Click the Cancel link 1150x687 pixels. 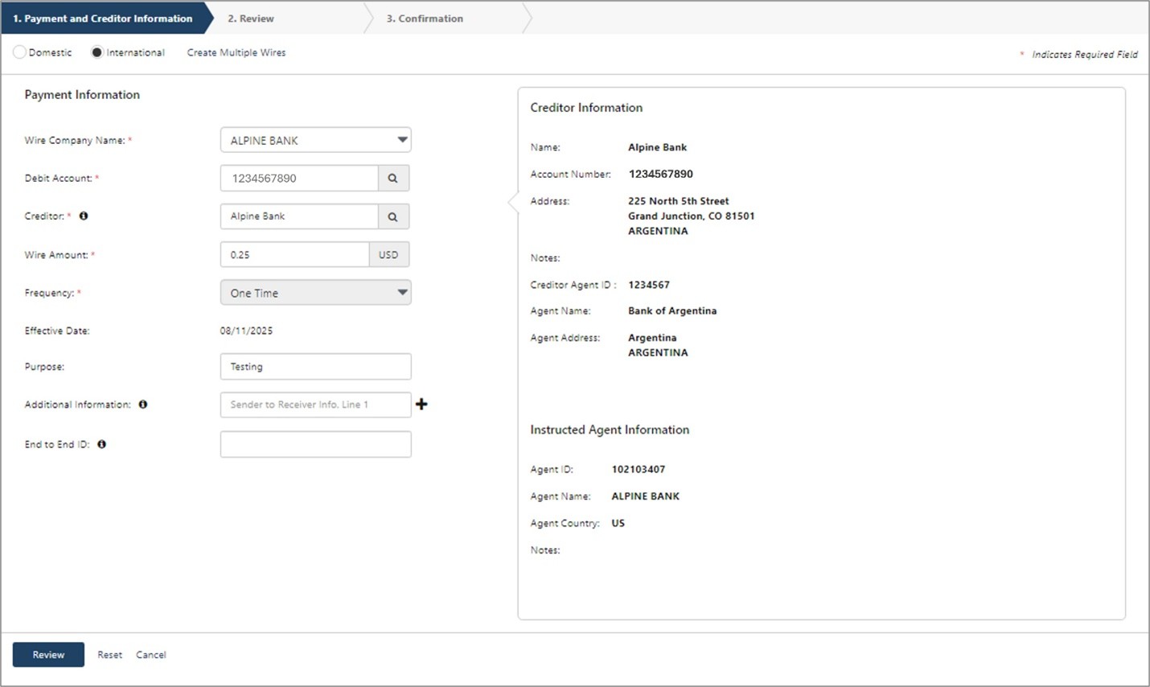[151, 655]
